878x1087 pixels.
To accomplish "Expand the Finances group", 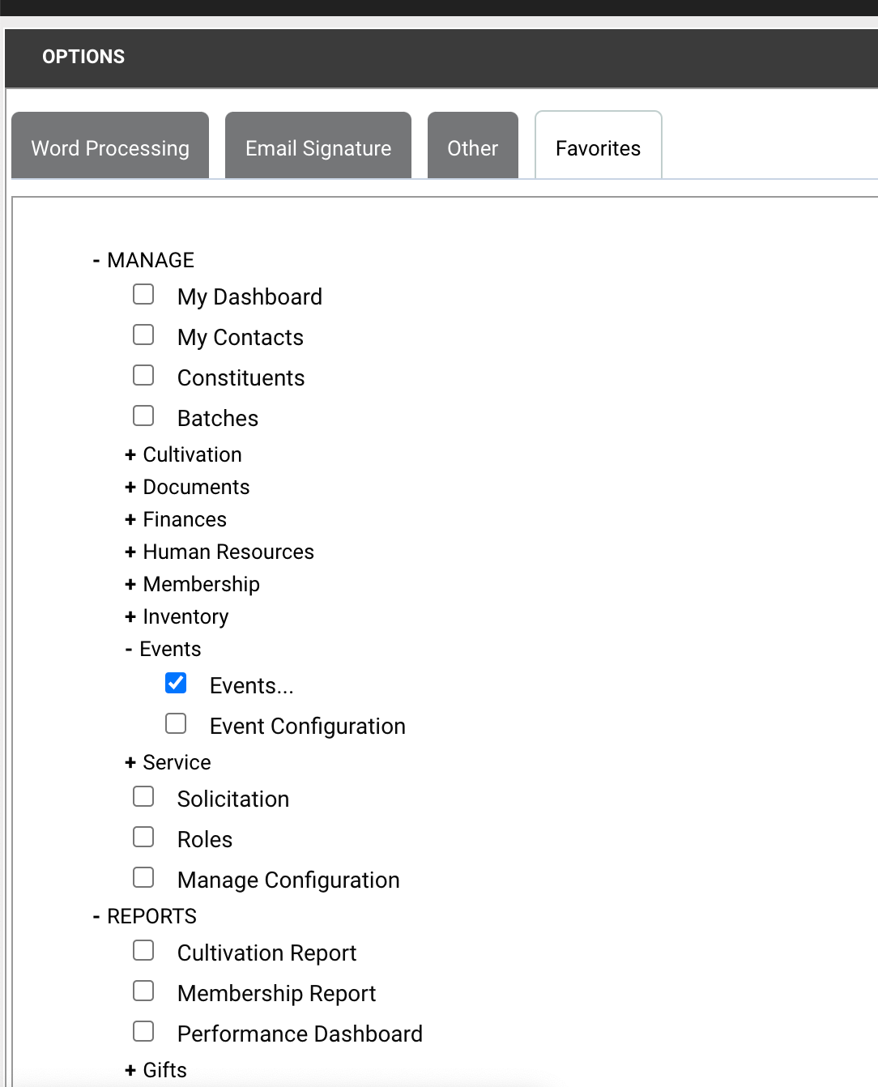I will tap(130, 520).
